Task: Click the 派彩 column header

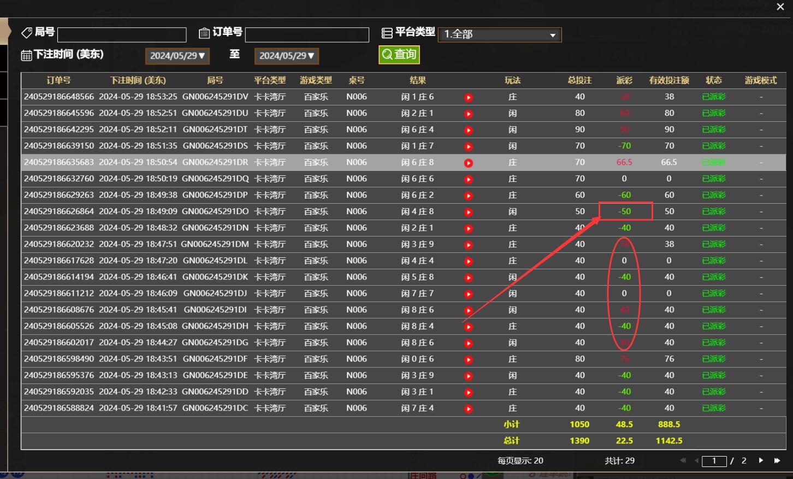Action: [x=624, y=80]
